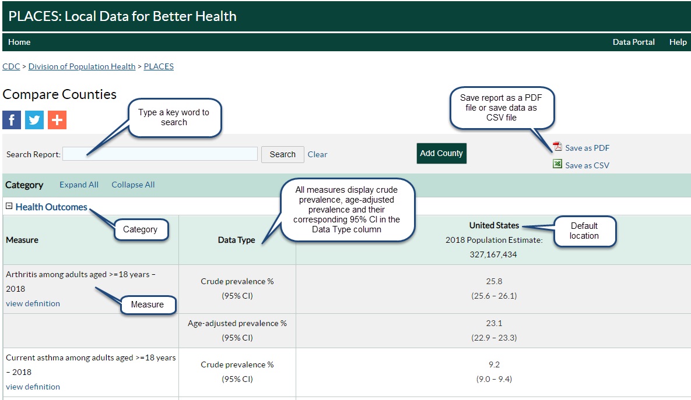Viewport: 691px width, 400px height.
Task: Follow the CDC breadcrumb link
Action: [11, 66]
